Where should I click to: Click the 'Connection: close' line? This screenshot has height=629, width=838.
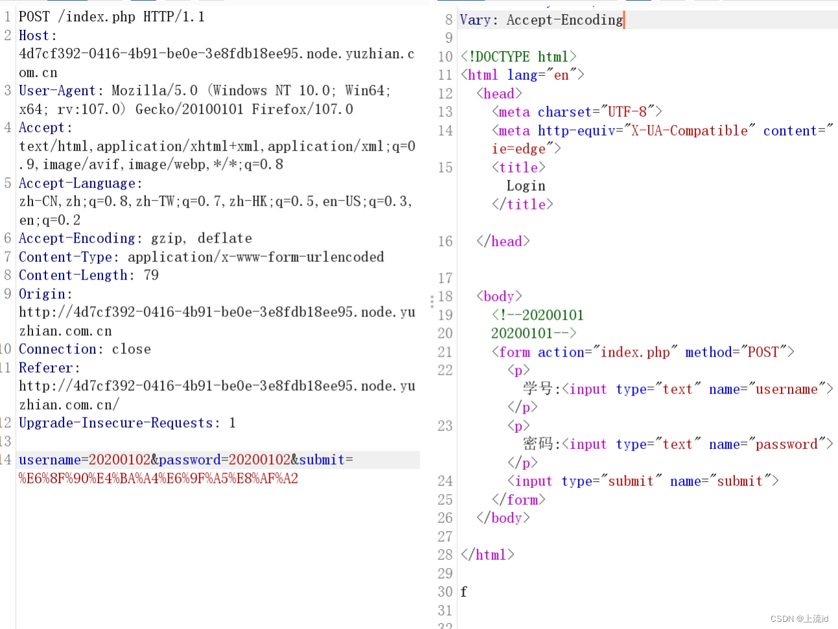point(85,349)
